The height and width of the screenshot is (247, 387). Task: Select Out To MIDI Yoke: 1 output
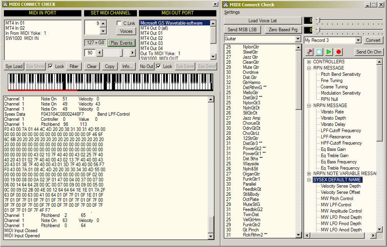160,54
